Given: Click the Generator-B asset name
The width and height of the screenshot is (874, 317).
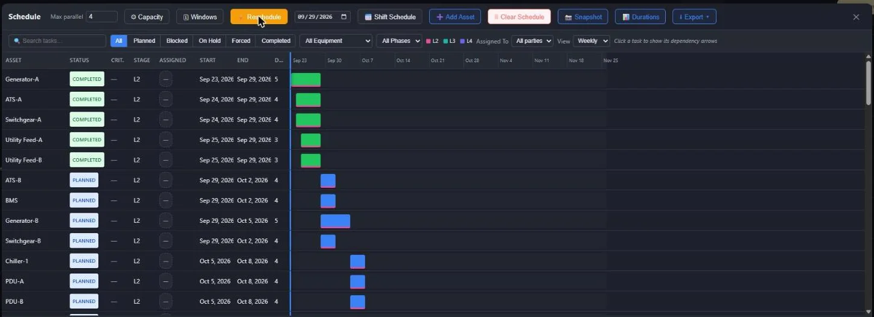Looking at the screenshot, I should pyautogui.click(x=22, y=220).
